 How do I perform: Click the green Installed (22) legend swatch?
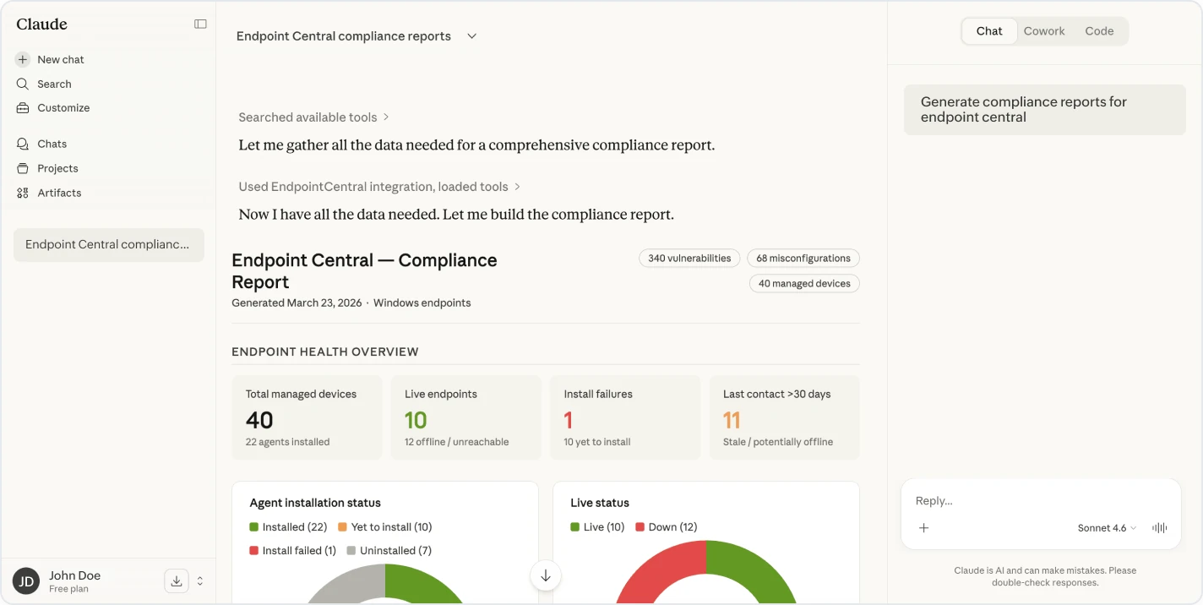253,527
